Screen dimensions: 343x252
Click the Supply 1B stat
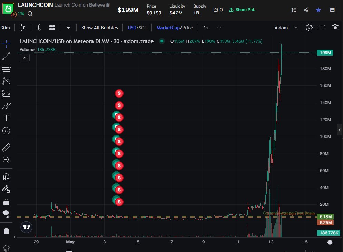[199, 10]
